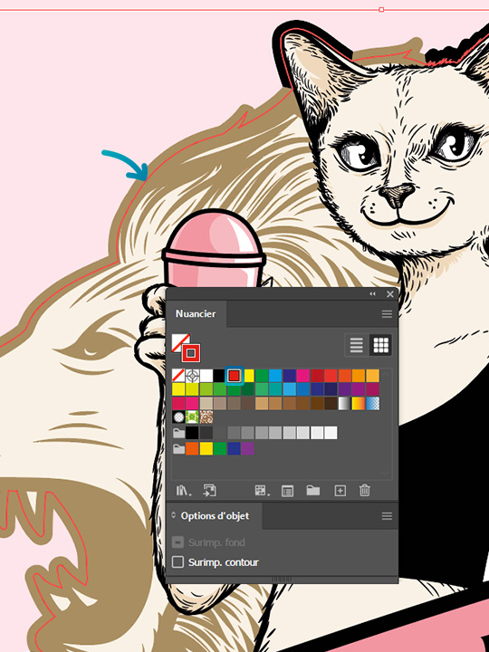Switch to swatch thumbnail grid view
The width and height of the screenshot is (489, 652).
pos(381,345)
